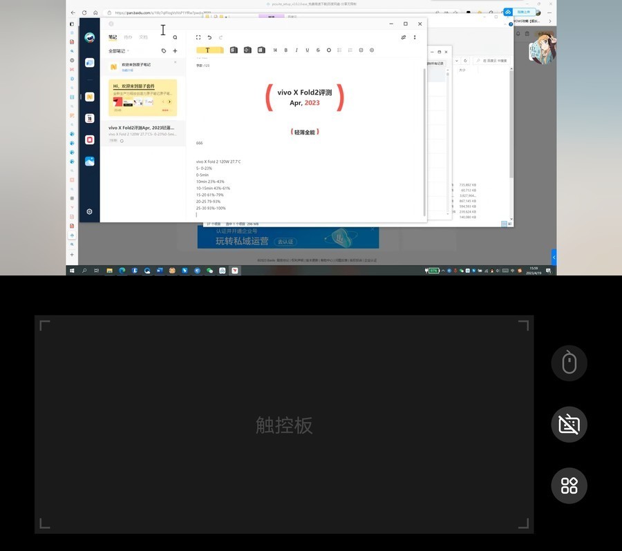Apply the first dark heading block style
The height and width of the screenshot is (551, 622).
click(x=234, y=50)
